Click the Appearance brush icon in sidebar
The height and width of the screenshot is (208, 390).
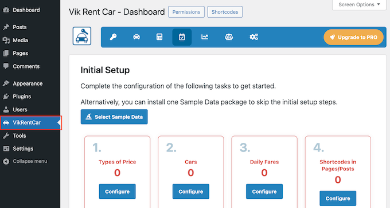coord(6,83)
